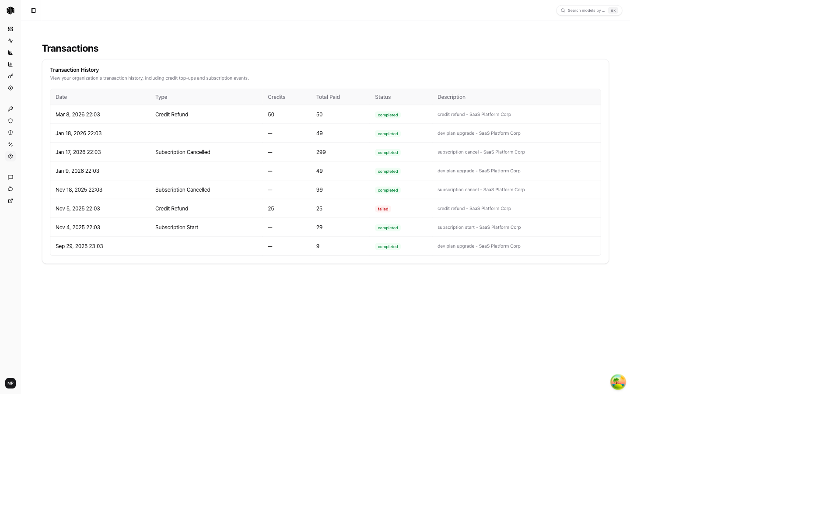Viewport: 840px width, 525px height.
Task: Open the chat bubble icon in the sidebar
Action: 10,177
